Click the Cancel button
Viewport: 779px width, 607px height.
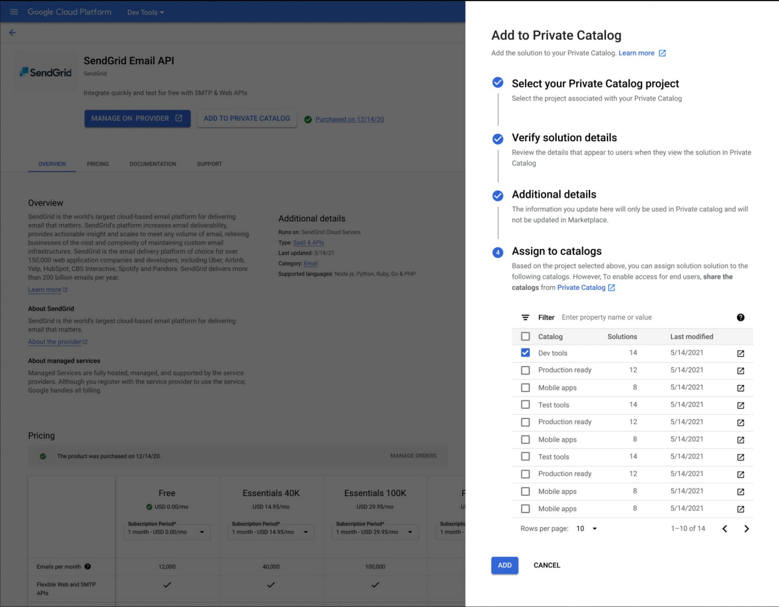click(x=546, y=565)
